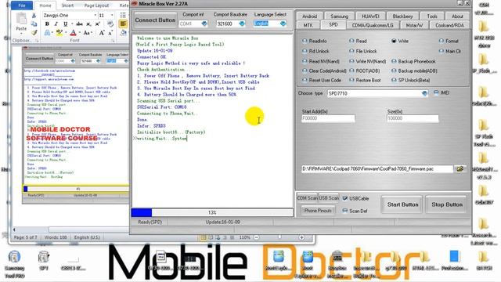This screenshot has width=501, height=282.
Task: Toggle the IMEI checkbox
Action: pos(436,92)
